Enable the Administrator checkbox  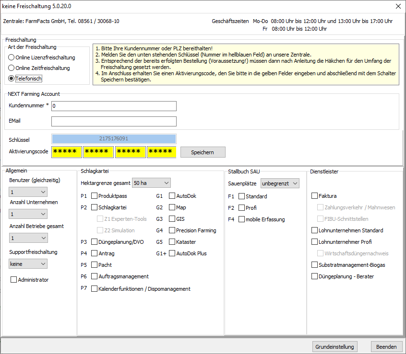(x=14, y=280)
